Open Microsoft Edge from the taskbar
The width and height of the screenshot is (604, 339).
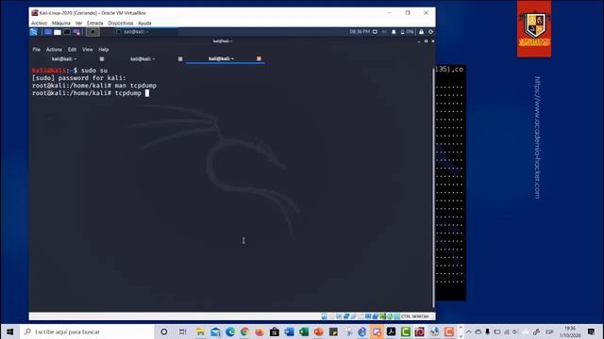pyautogui.click(x=230, y=331)
